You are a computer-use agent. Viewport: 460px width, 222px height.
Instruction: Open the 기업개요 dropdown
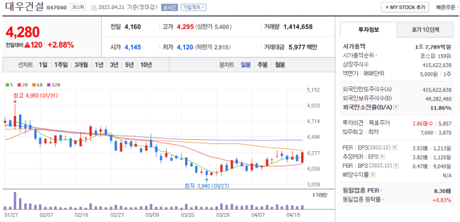pos(193,7)
